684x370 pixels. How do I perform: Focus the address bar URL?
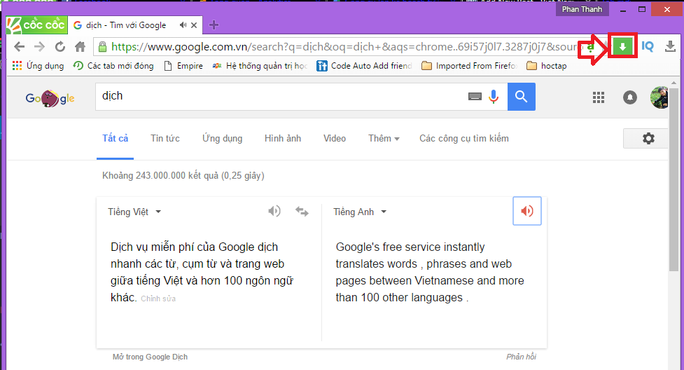[x=343, y=46]
